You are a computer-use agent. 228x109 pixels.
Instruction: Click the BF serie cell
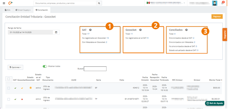tap(96, 88)
